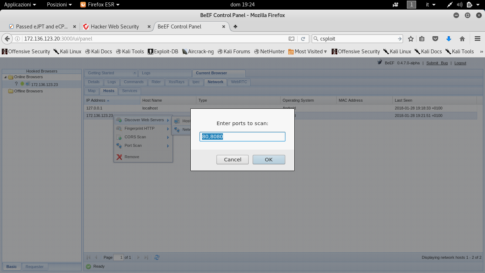Open Aircrack-ng bookmark
Image resolution: width=485 pixels, height=273 pixels.
[x=198, y=52]
